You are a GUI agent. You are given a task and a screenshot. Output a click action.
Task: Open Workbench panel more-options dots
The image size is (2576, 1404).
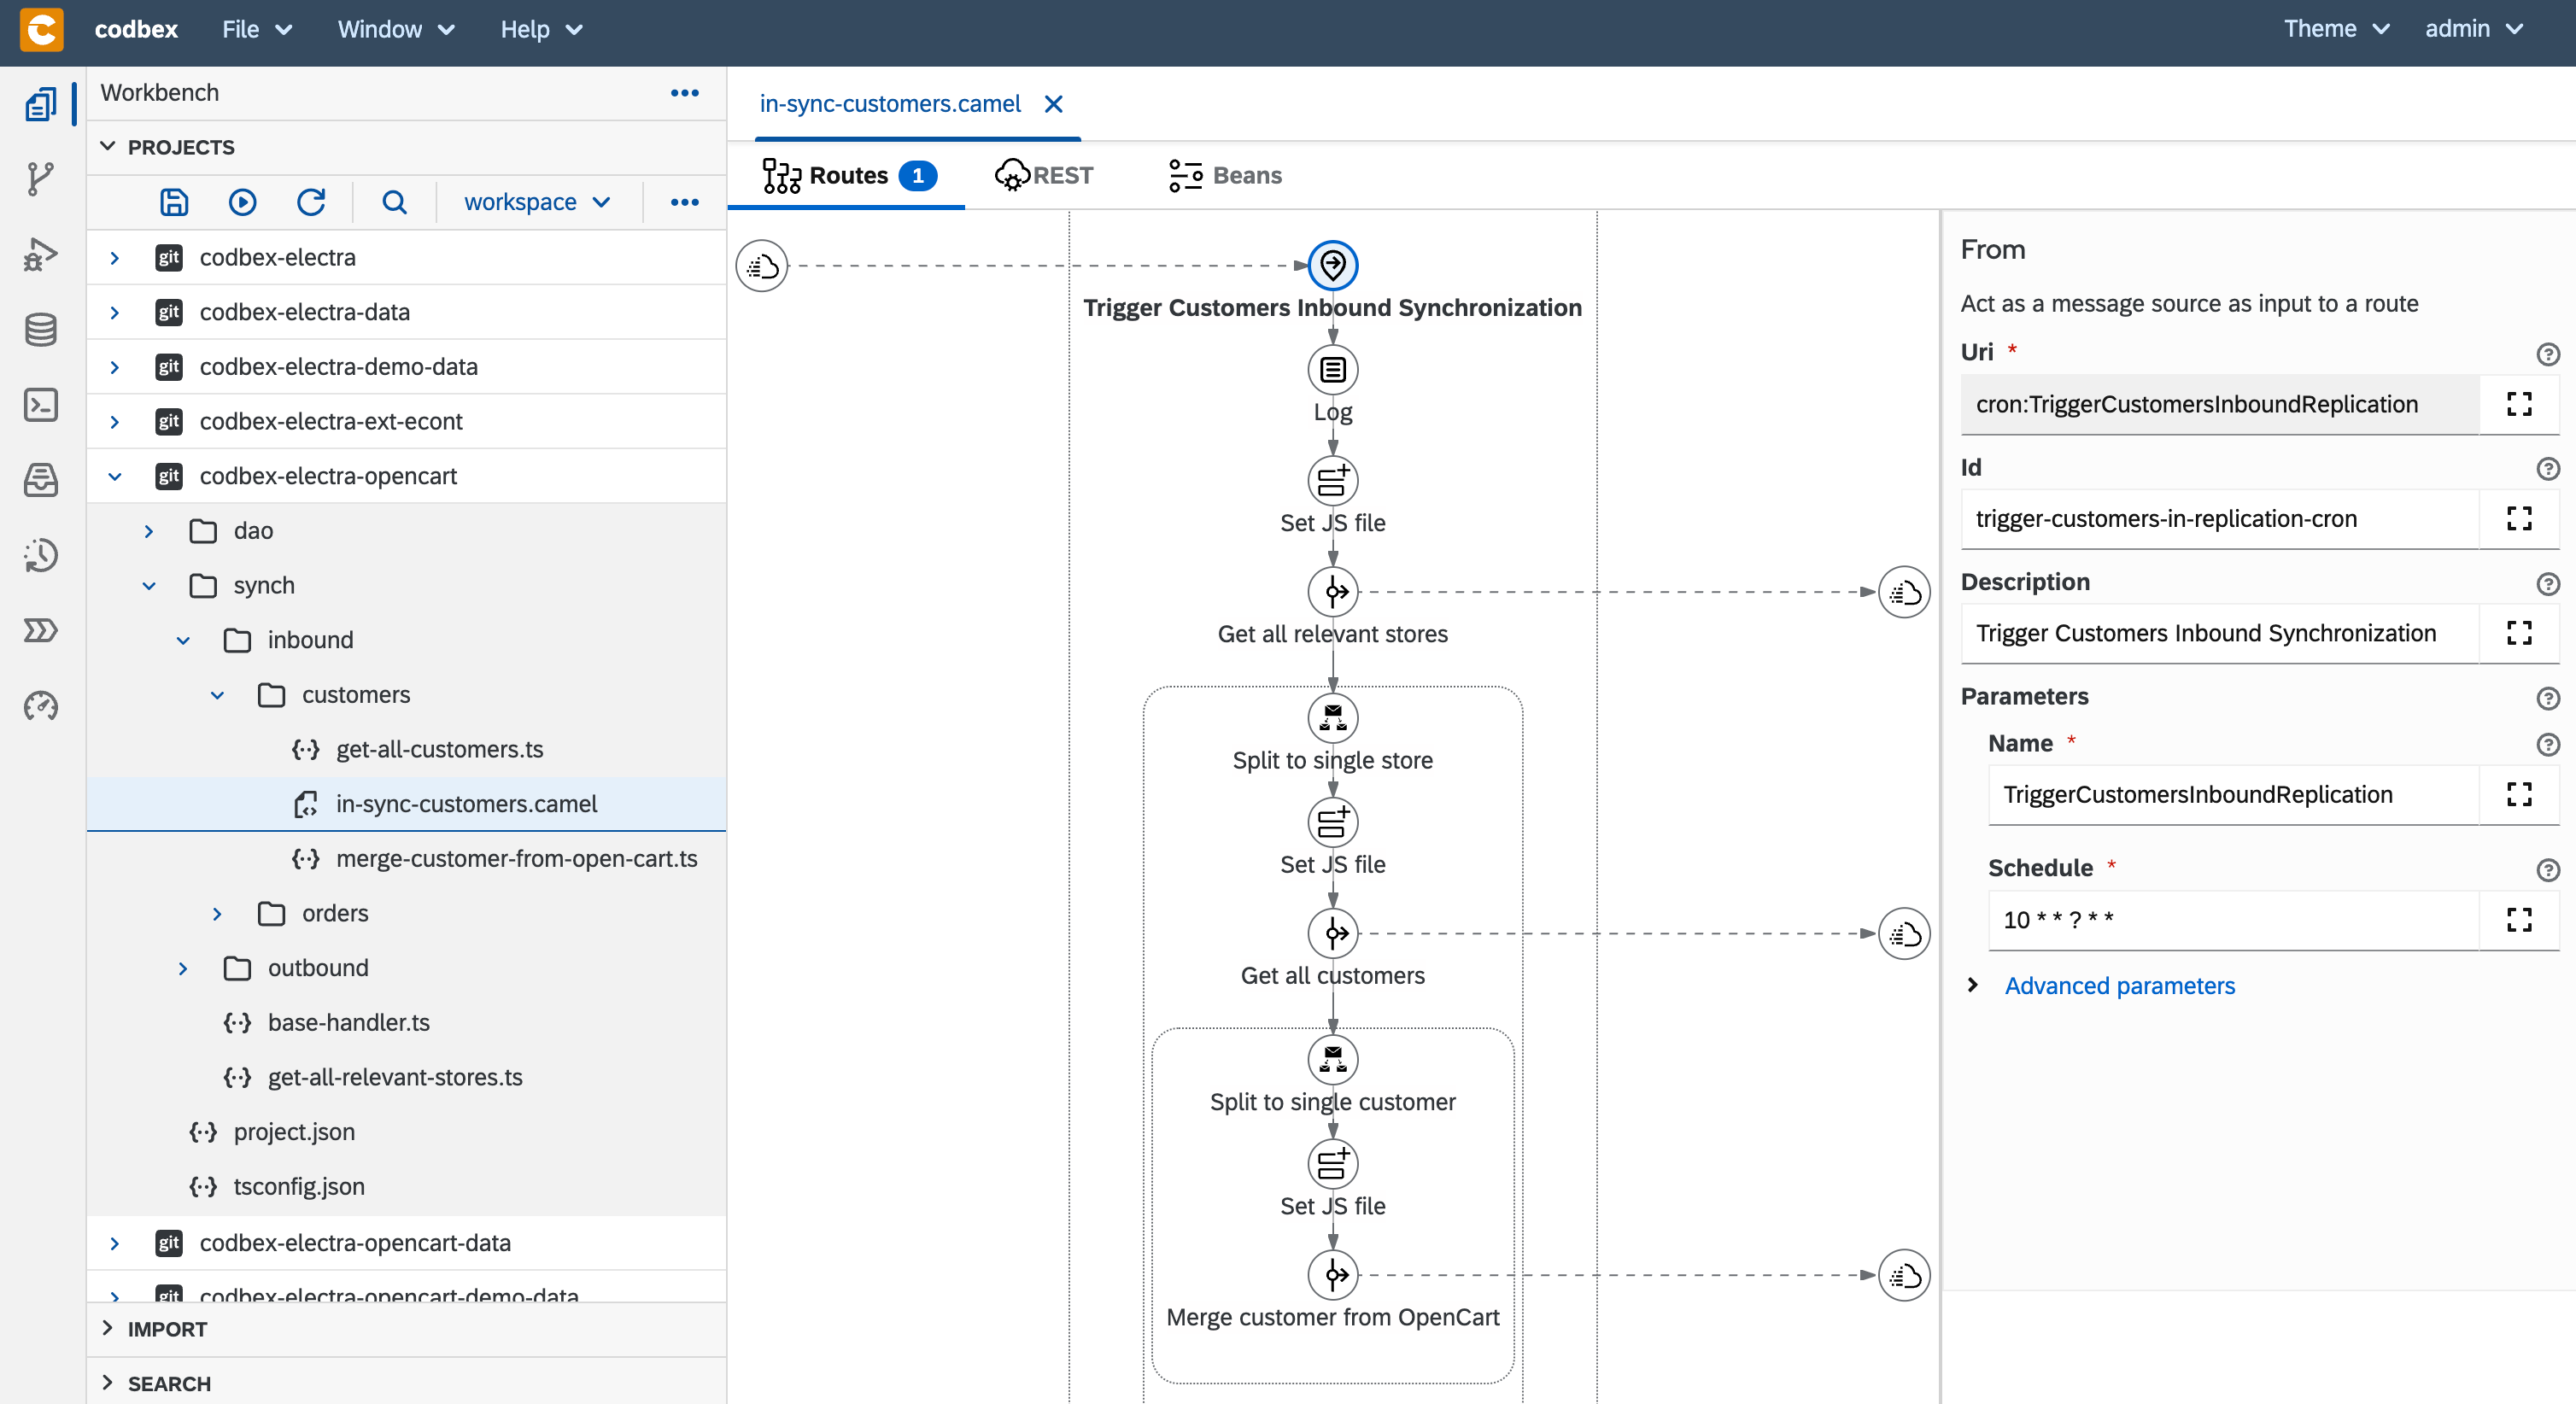click(684, 93)
